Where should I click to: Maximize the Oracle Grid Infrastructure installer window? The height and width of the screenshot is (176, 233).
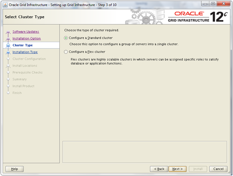213,4
